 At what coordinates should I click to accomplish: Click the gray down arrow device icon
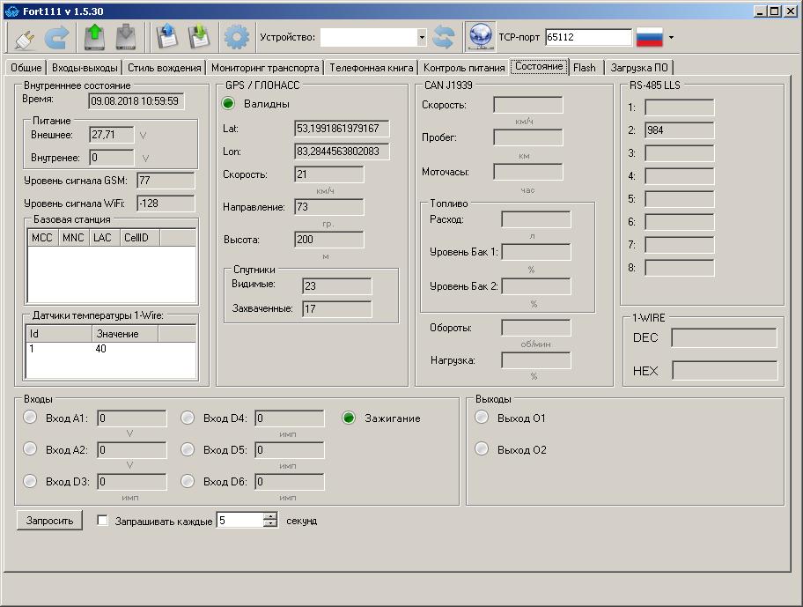point(126,37)
